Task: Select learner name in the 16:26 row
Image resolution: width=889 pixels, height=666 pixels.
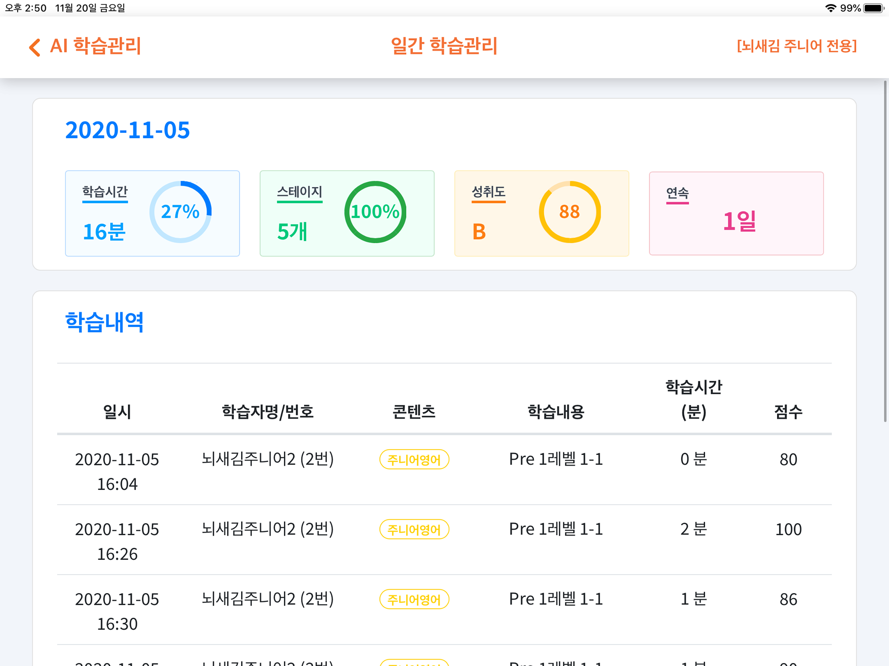Action: pos(268,529)
